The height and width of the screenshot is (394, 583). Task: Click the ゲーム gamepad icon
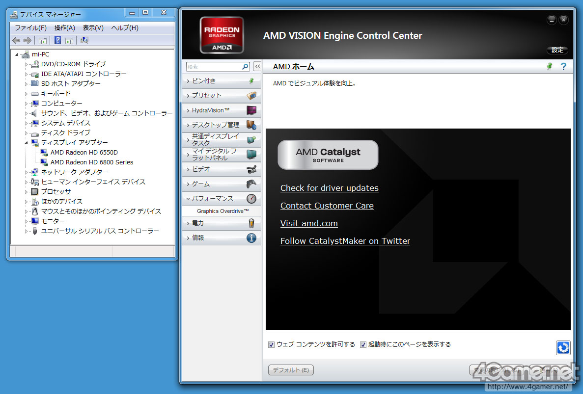(x=251, y=184)
